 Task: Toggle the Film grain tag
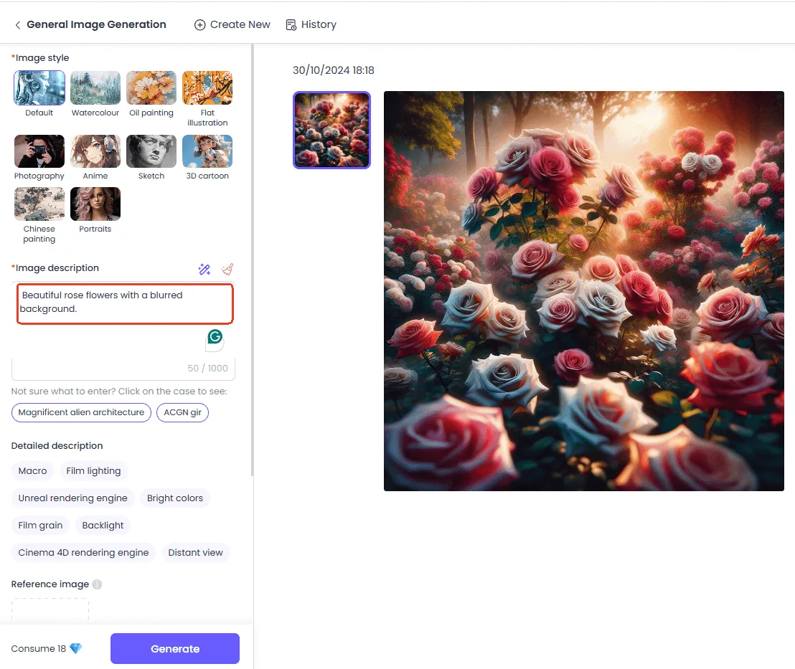click(41, 526)
